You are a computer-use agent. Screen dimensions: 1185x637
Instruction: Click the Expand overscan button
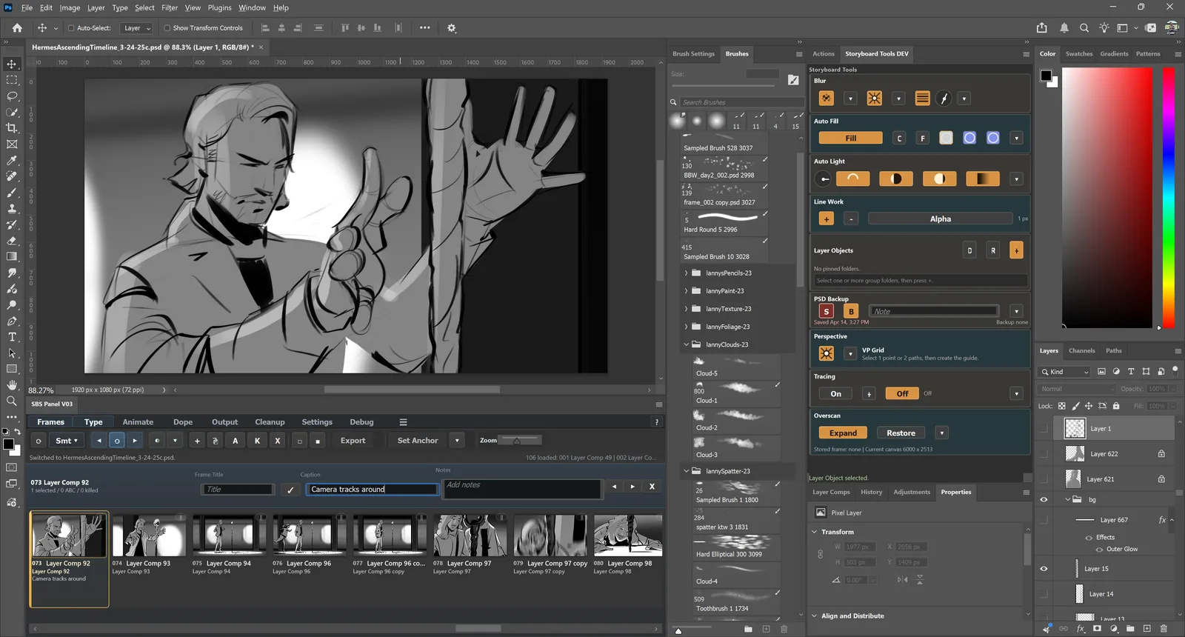tap(843, 433)
